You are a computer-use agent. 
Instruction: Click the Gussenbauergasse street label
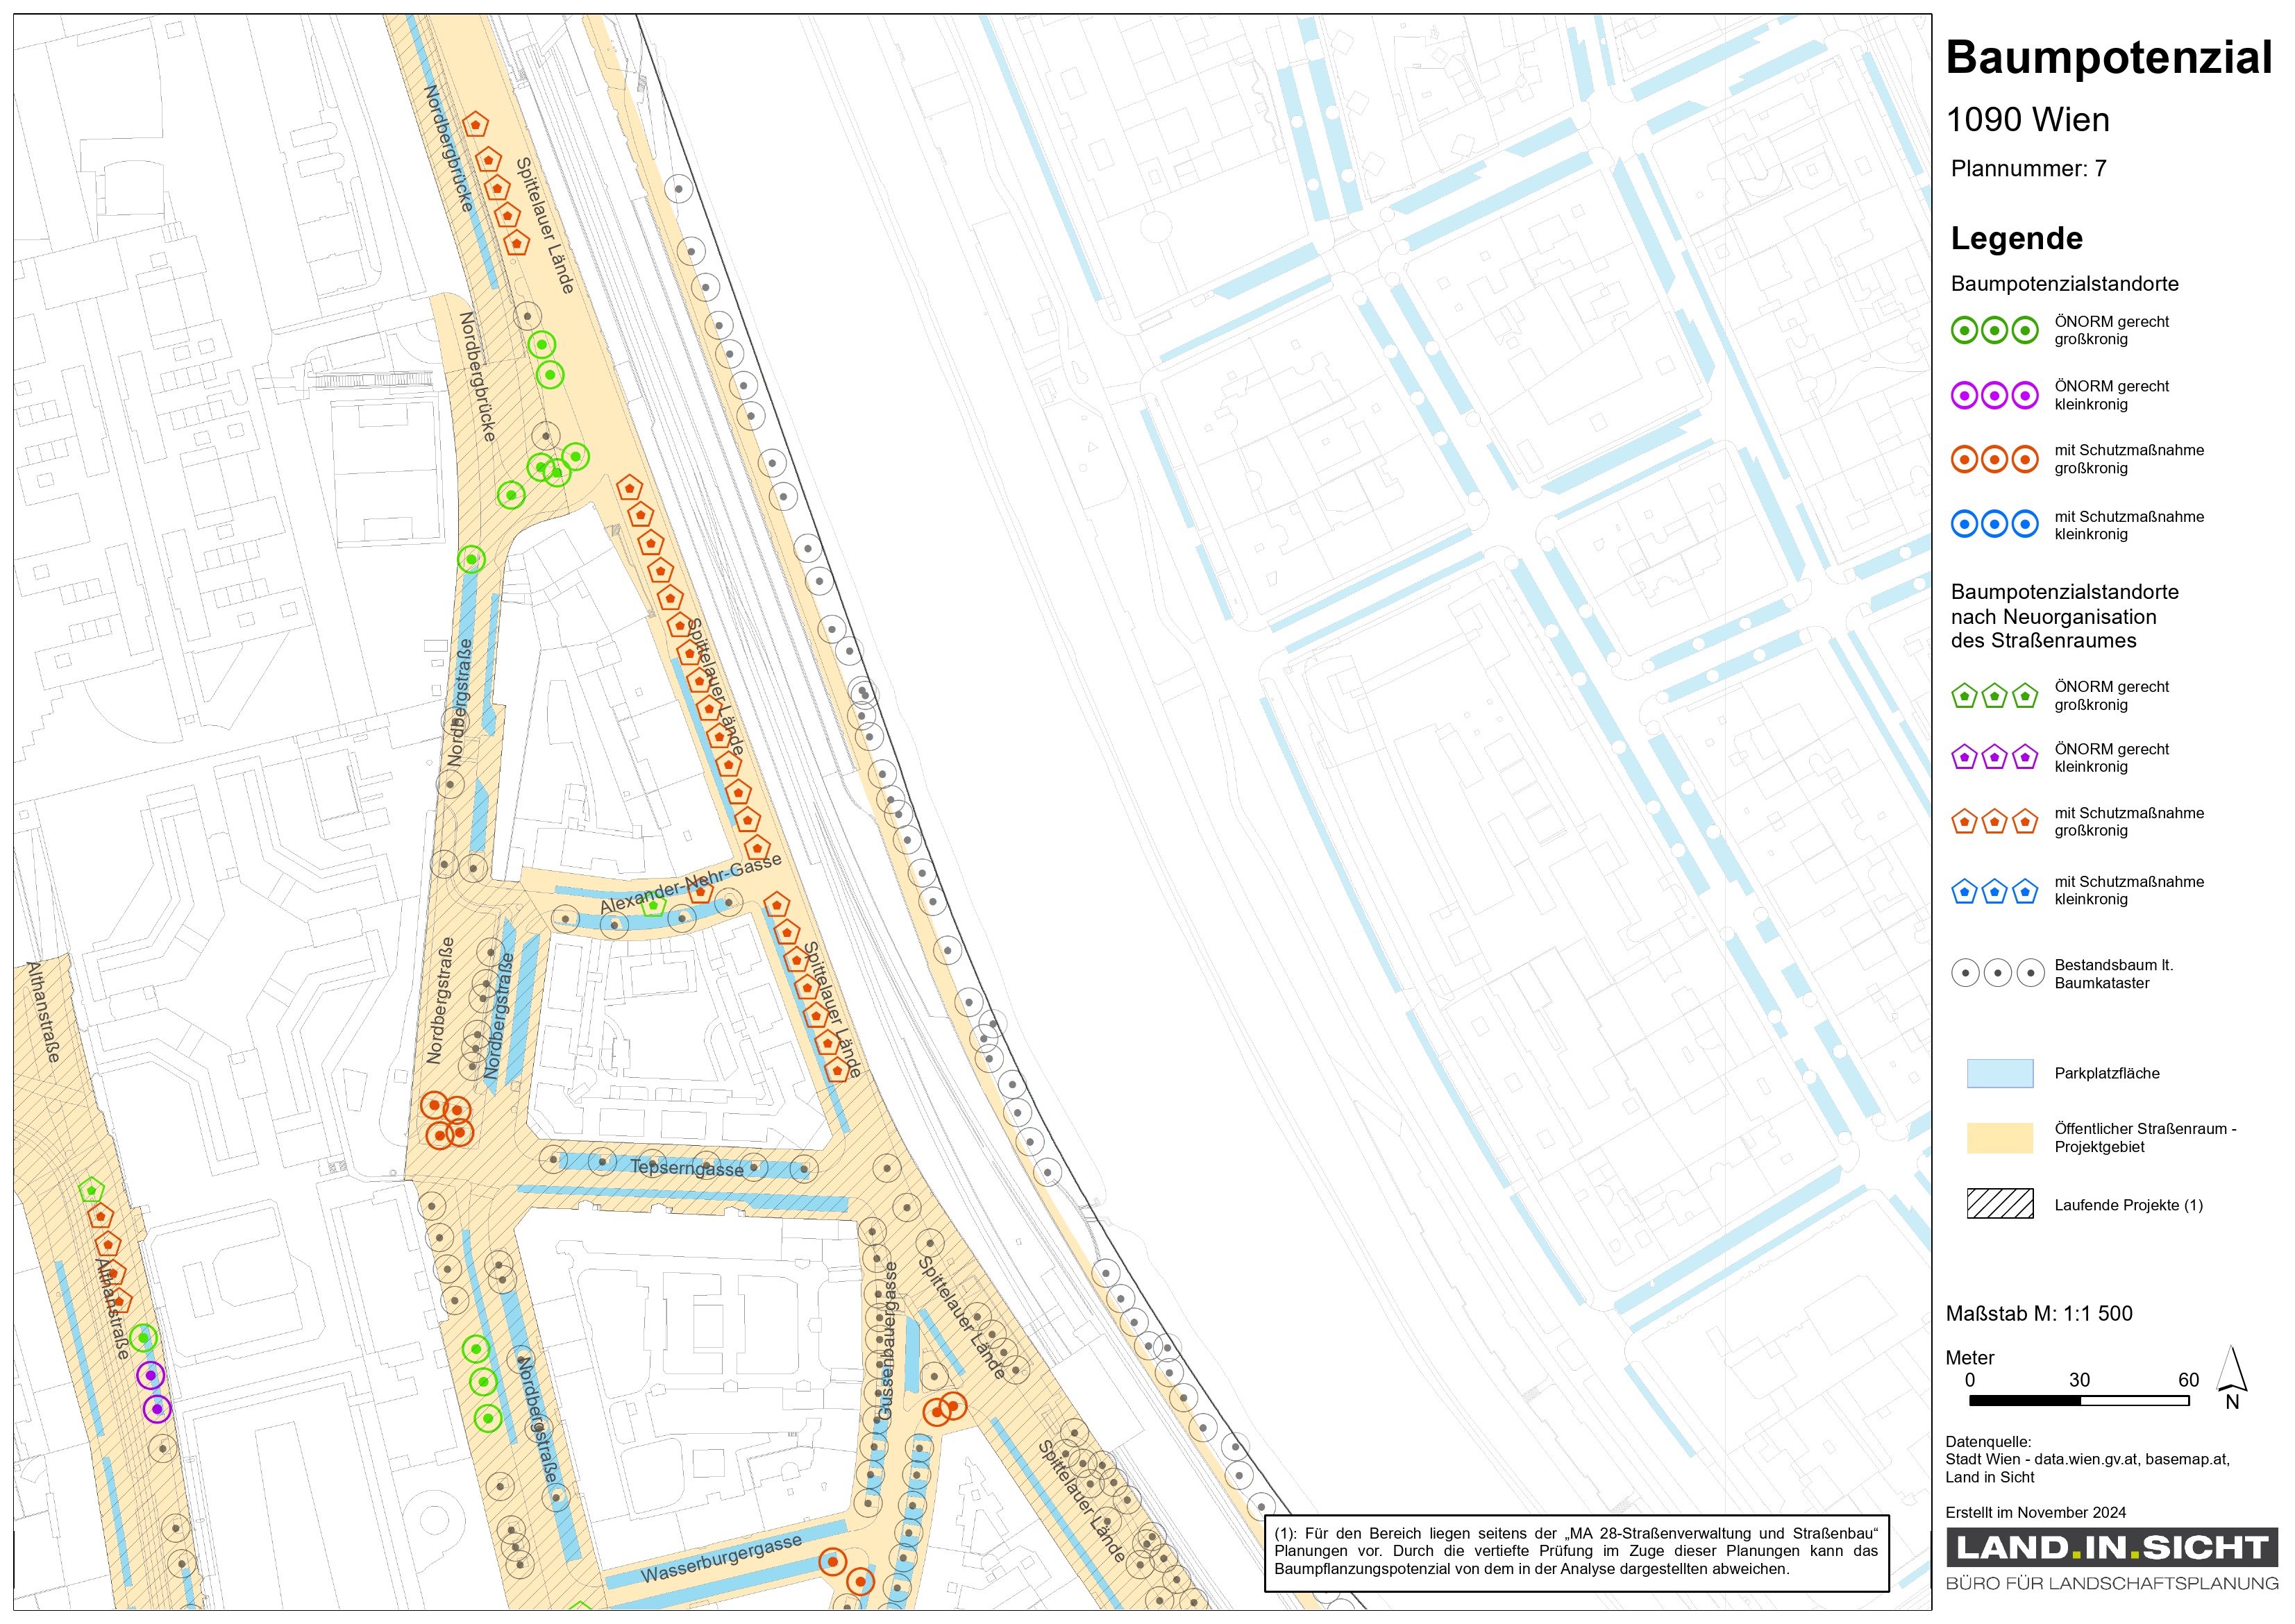[x=887, y=1341]
